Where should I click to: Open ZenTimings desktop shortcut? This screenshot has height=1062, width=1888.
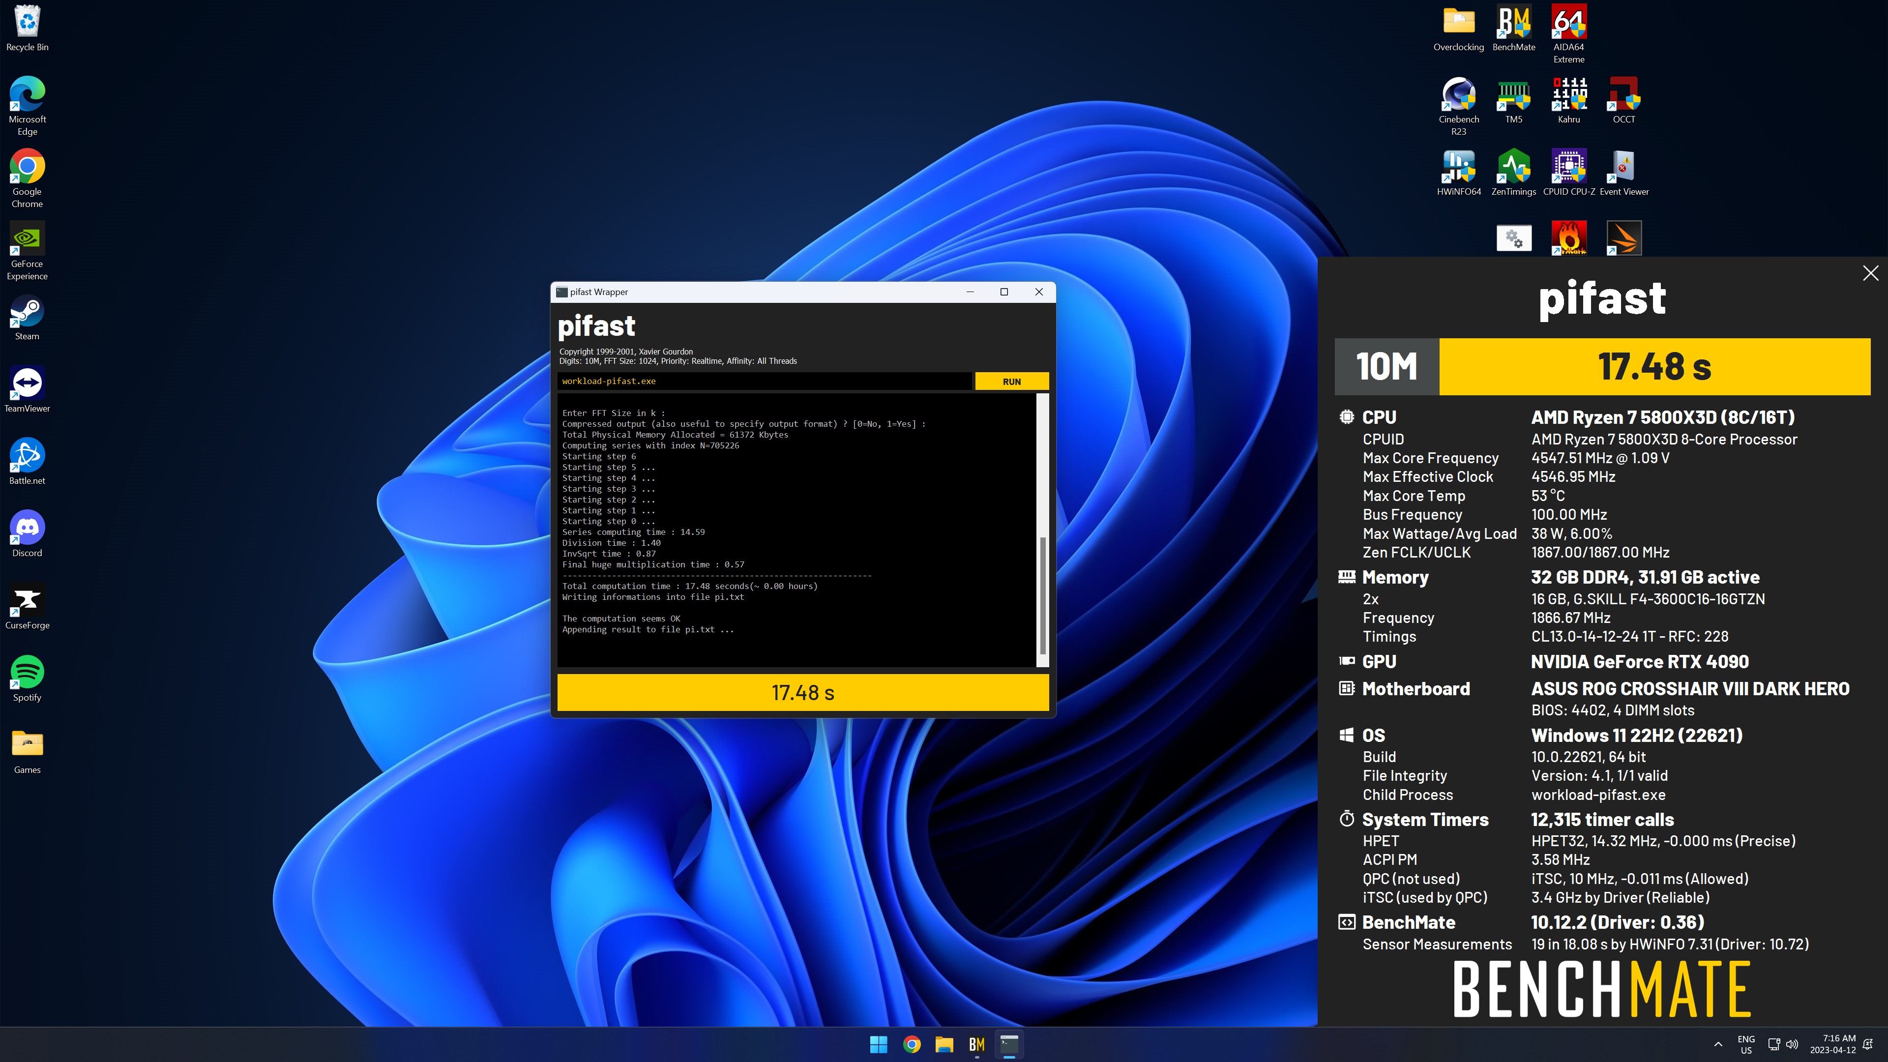tap(1513, 172)
